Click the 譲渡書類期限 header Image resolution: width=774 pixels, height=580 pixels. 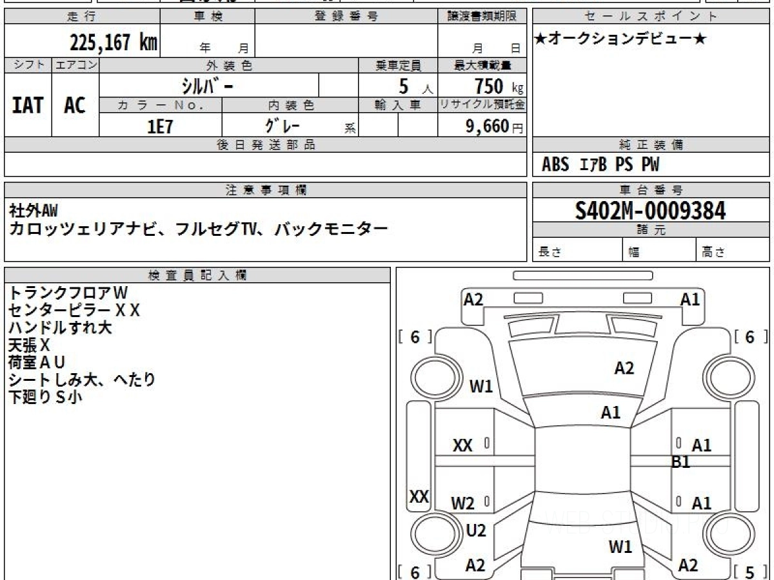click(482, 17)
